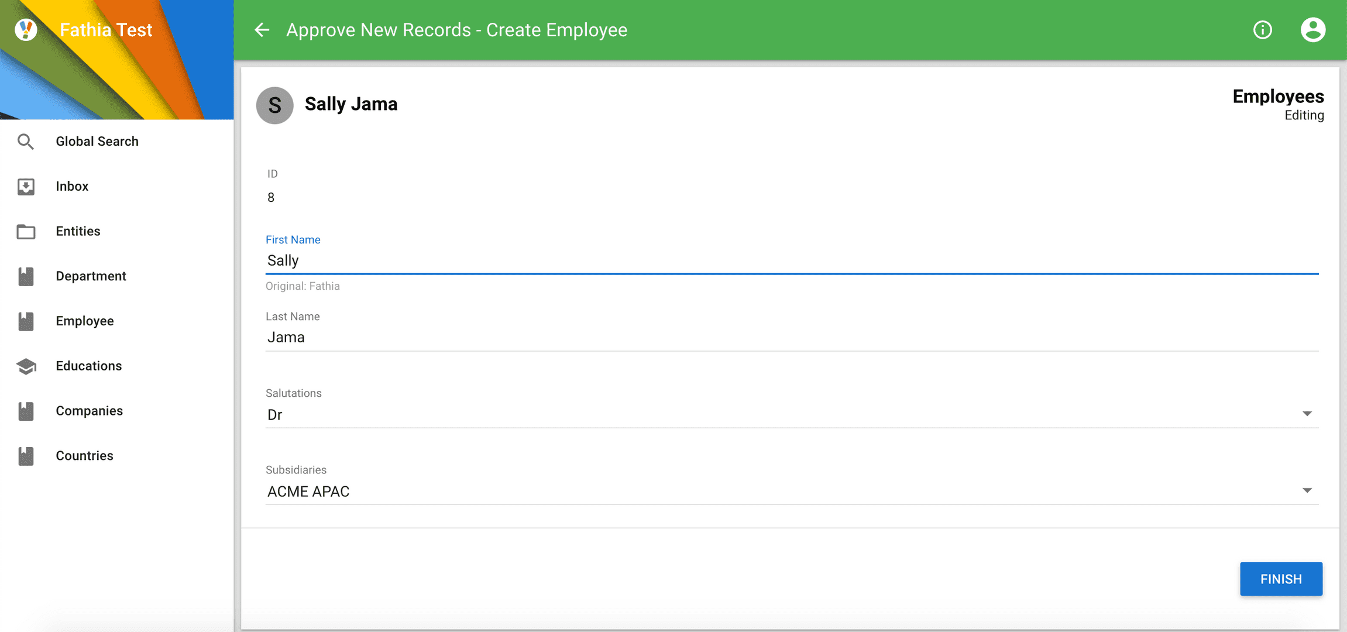Open the Subsidiaries field showing ACME APAC
This screenshot has width=1347, height=632.
click(x=792, y=492)
